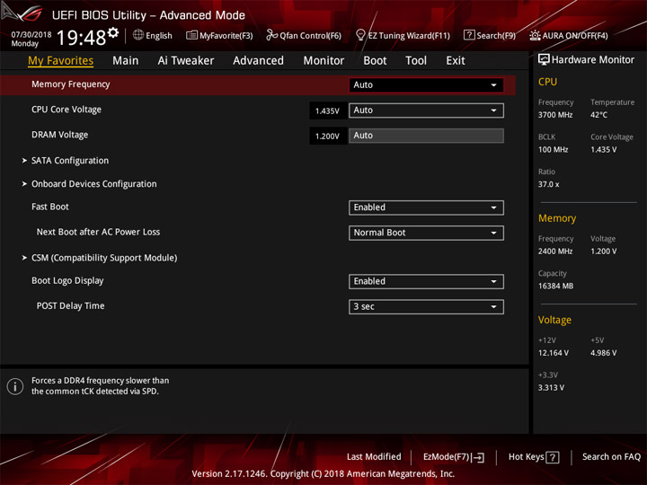Image resolution: width=647 pixels, height=485 pixels.
Task: Click the Hot Keys question mark icon
Action: 552,457
